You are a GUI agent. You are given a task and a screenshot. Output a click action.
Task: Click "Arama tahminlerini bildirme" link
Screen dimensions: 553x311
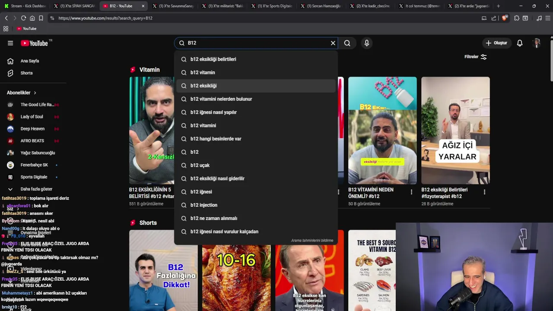point(312,241)
